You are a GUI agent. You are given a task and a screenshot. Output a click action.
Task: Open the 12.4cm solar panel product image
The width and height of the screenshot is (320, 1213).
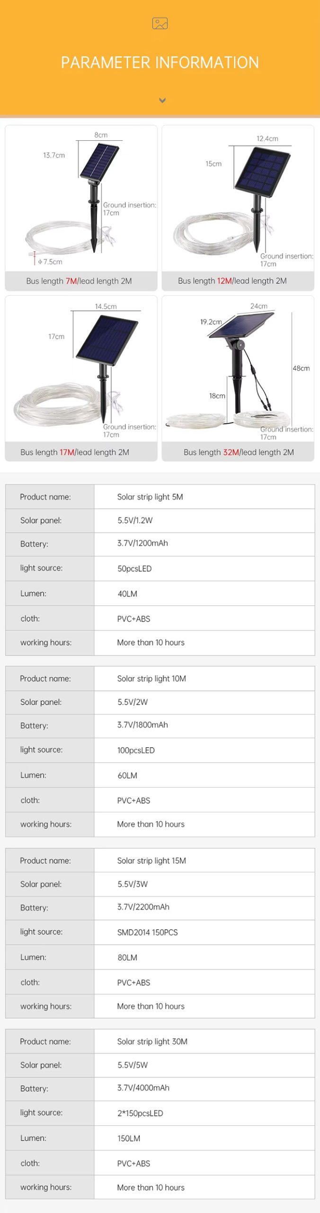click(x=238, y=199)
